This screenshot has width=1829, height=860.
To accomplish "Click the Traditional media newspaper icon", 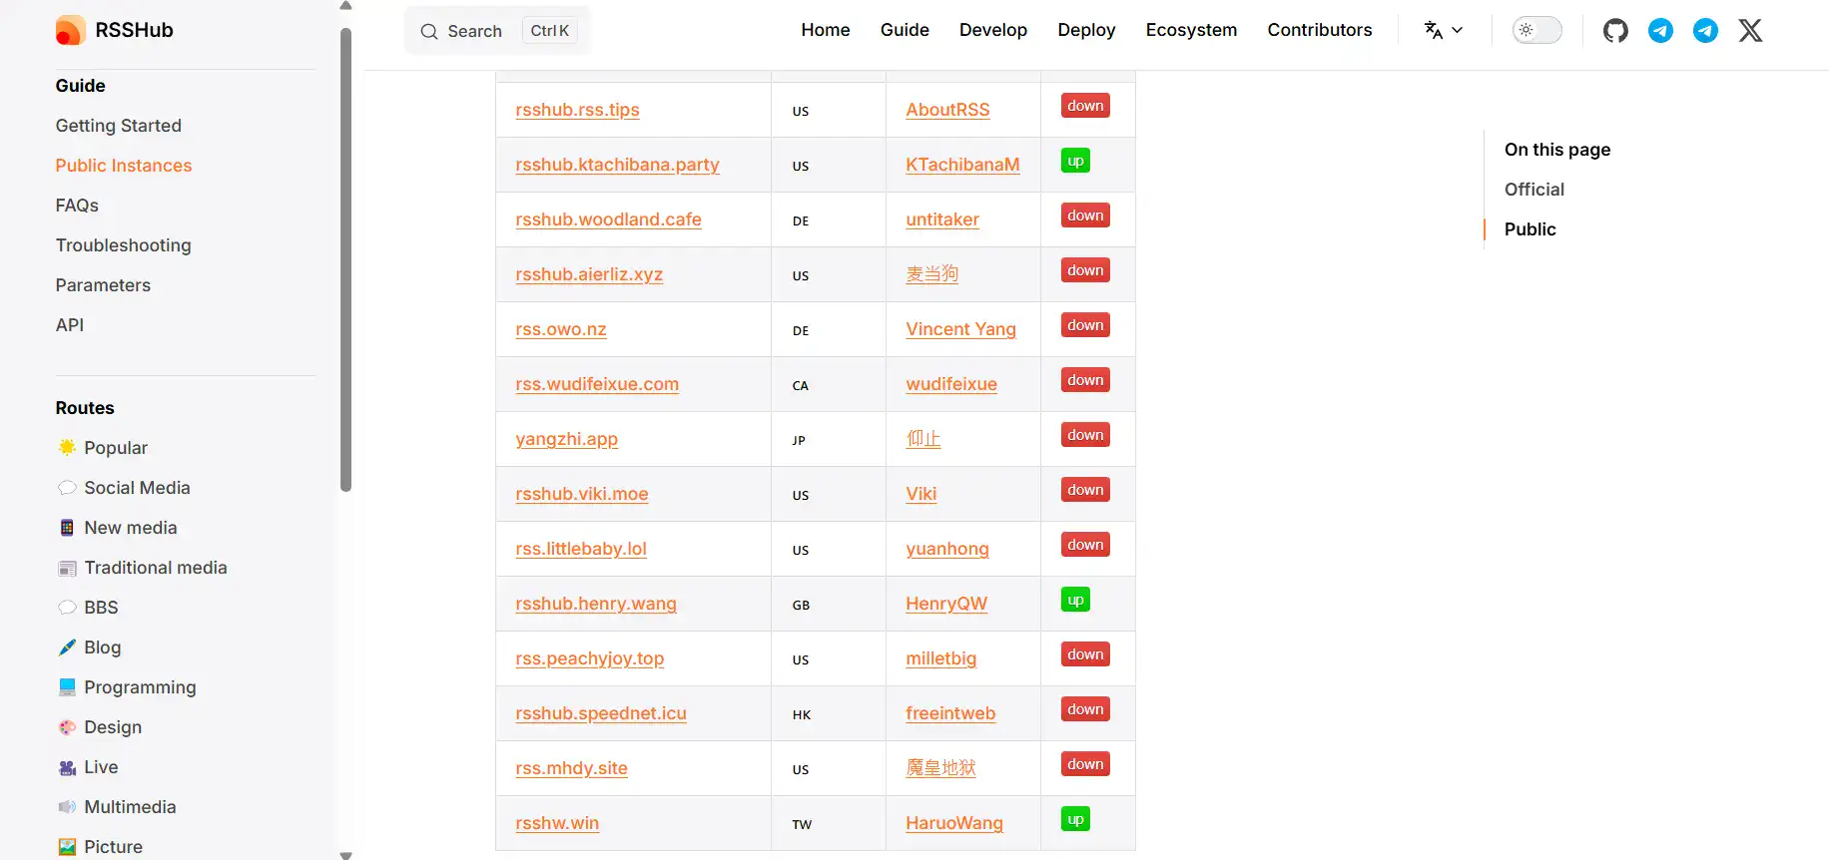I will tap(67, 568).
